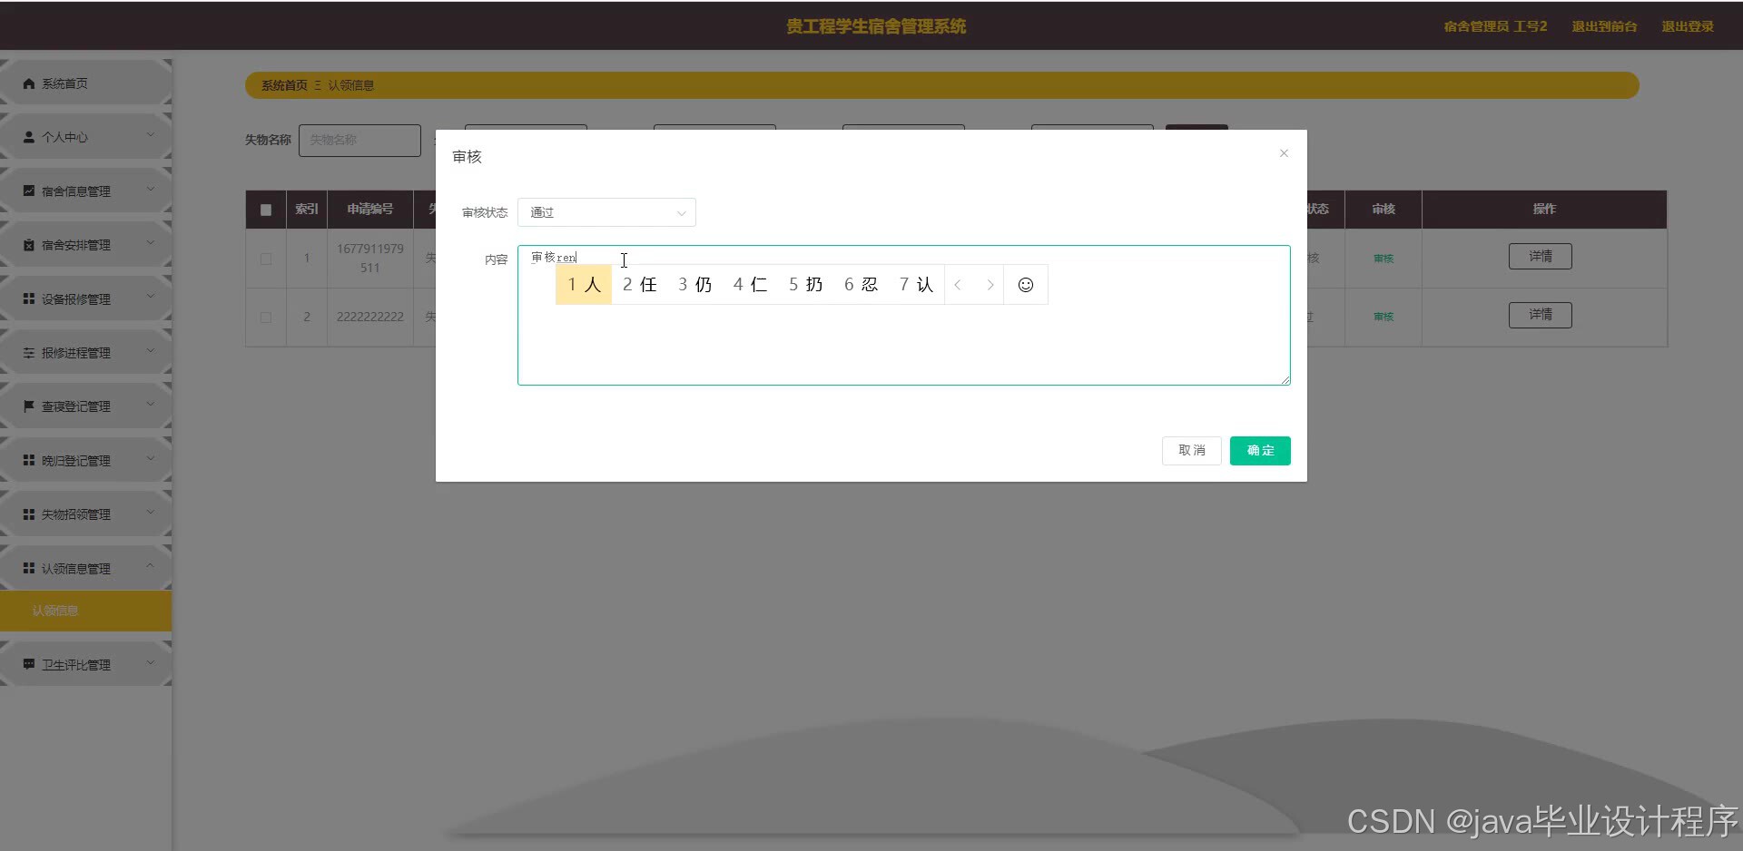Click 系统首页 in the breadcrumb
This screenshot has width=1743, height=851.
click(284, 85)
